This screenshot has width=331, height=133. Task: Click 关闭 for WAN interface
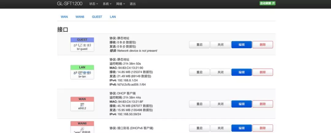point(220,104)
